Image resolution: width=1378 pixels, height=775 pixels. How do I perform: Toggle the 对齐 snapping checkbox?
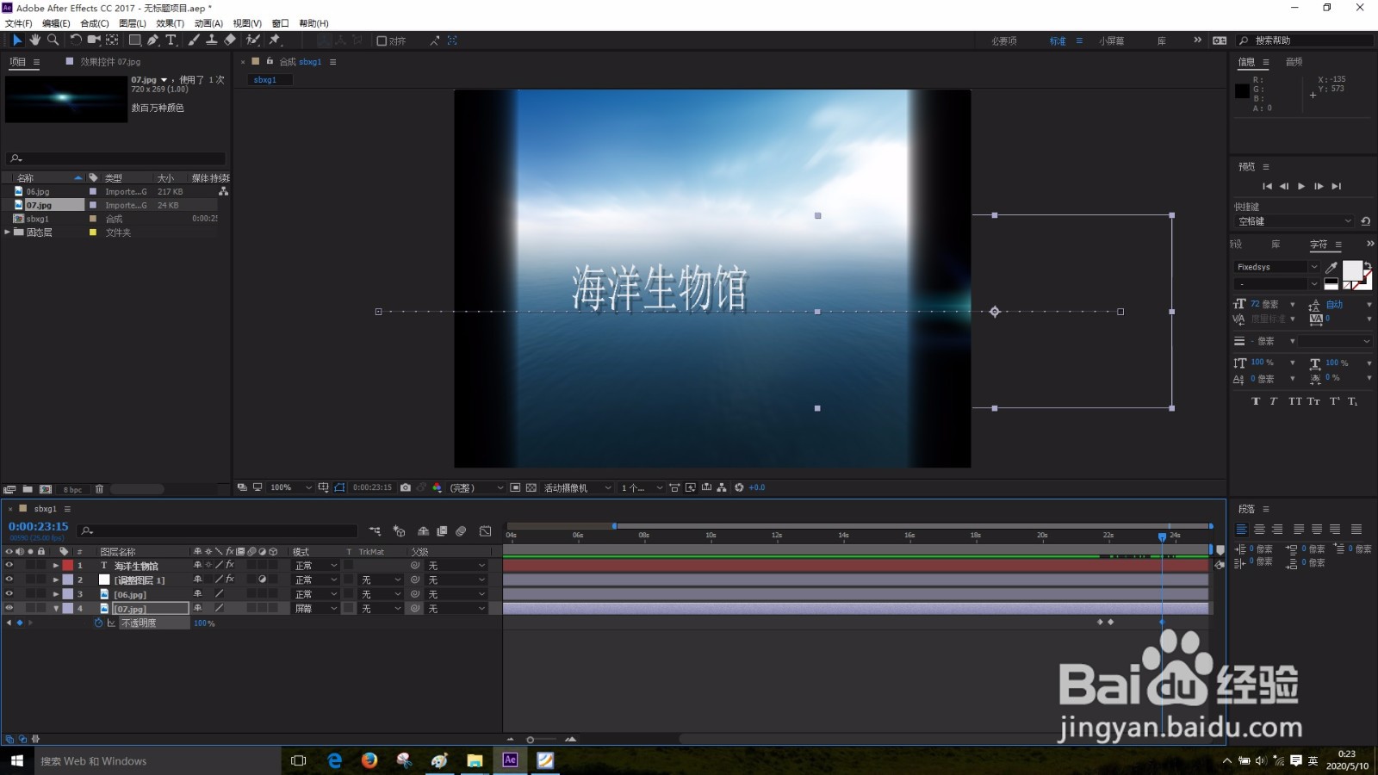pyautogui.click(x=382, y=40)
